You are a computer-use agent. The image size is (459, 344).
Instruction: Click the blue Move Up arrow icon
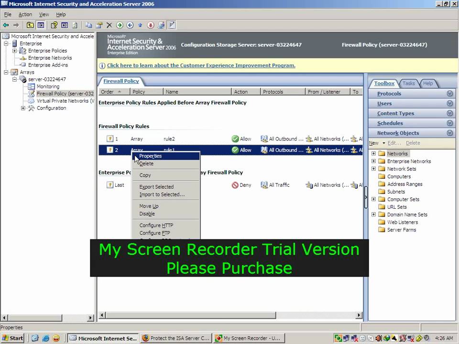pos(140,25)
